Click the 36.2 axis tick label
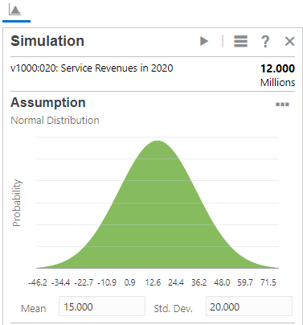Image resolution: width=303 pixels, height=325 pixels. coord(199,282)
